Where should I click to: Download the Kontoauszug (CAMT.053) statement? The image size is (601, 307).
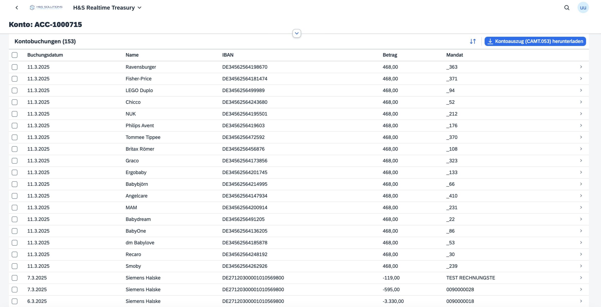535,41
